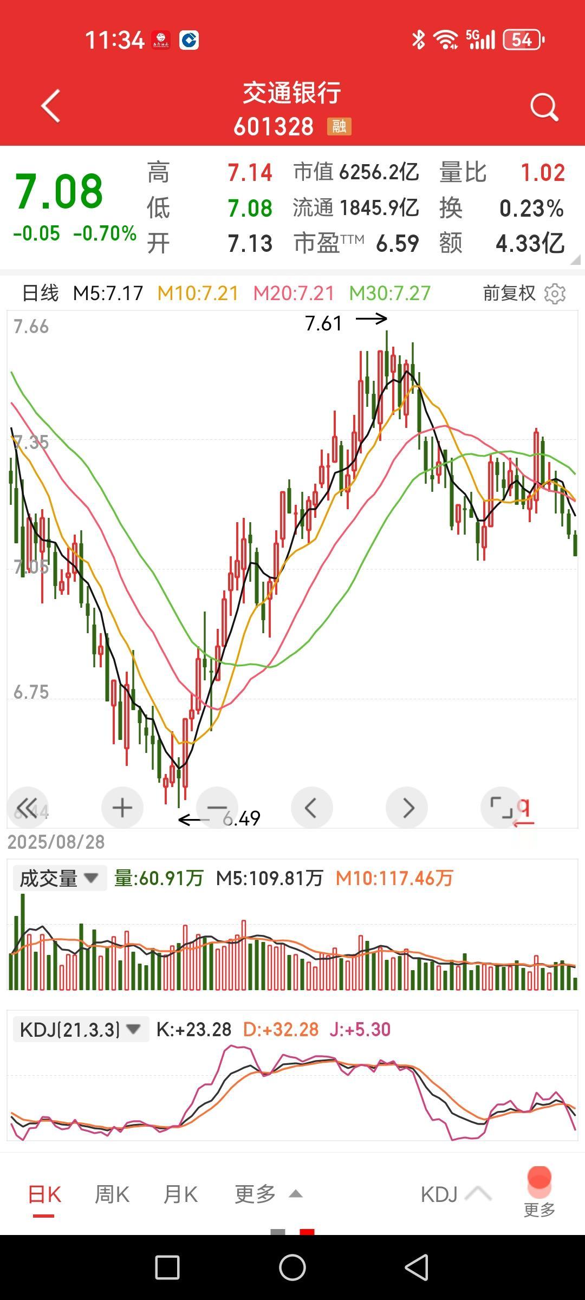Screen dimensions: 585x1300
Task: Tap Android back triangle button
Action: 417,1267
